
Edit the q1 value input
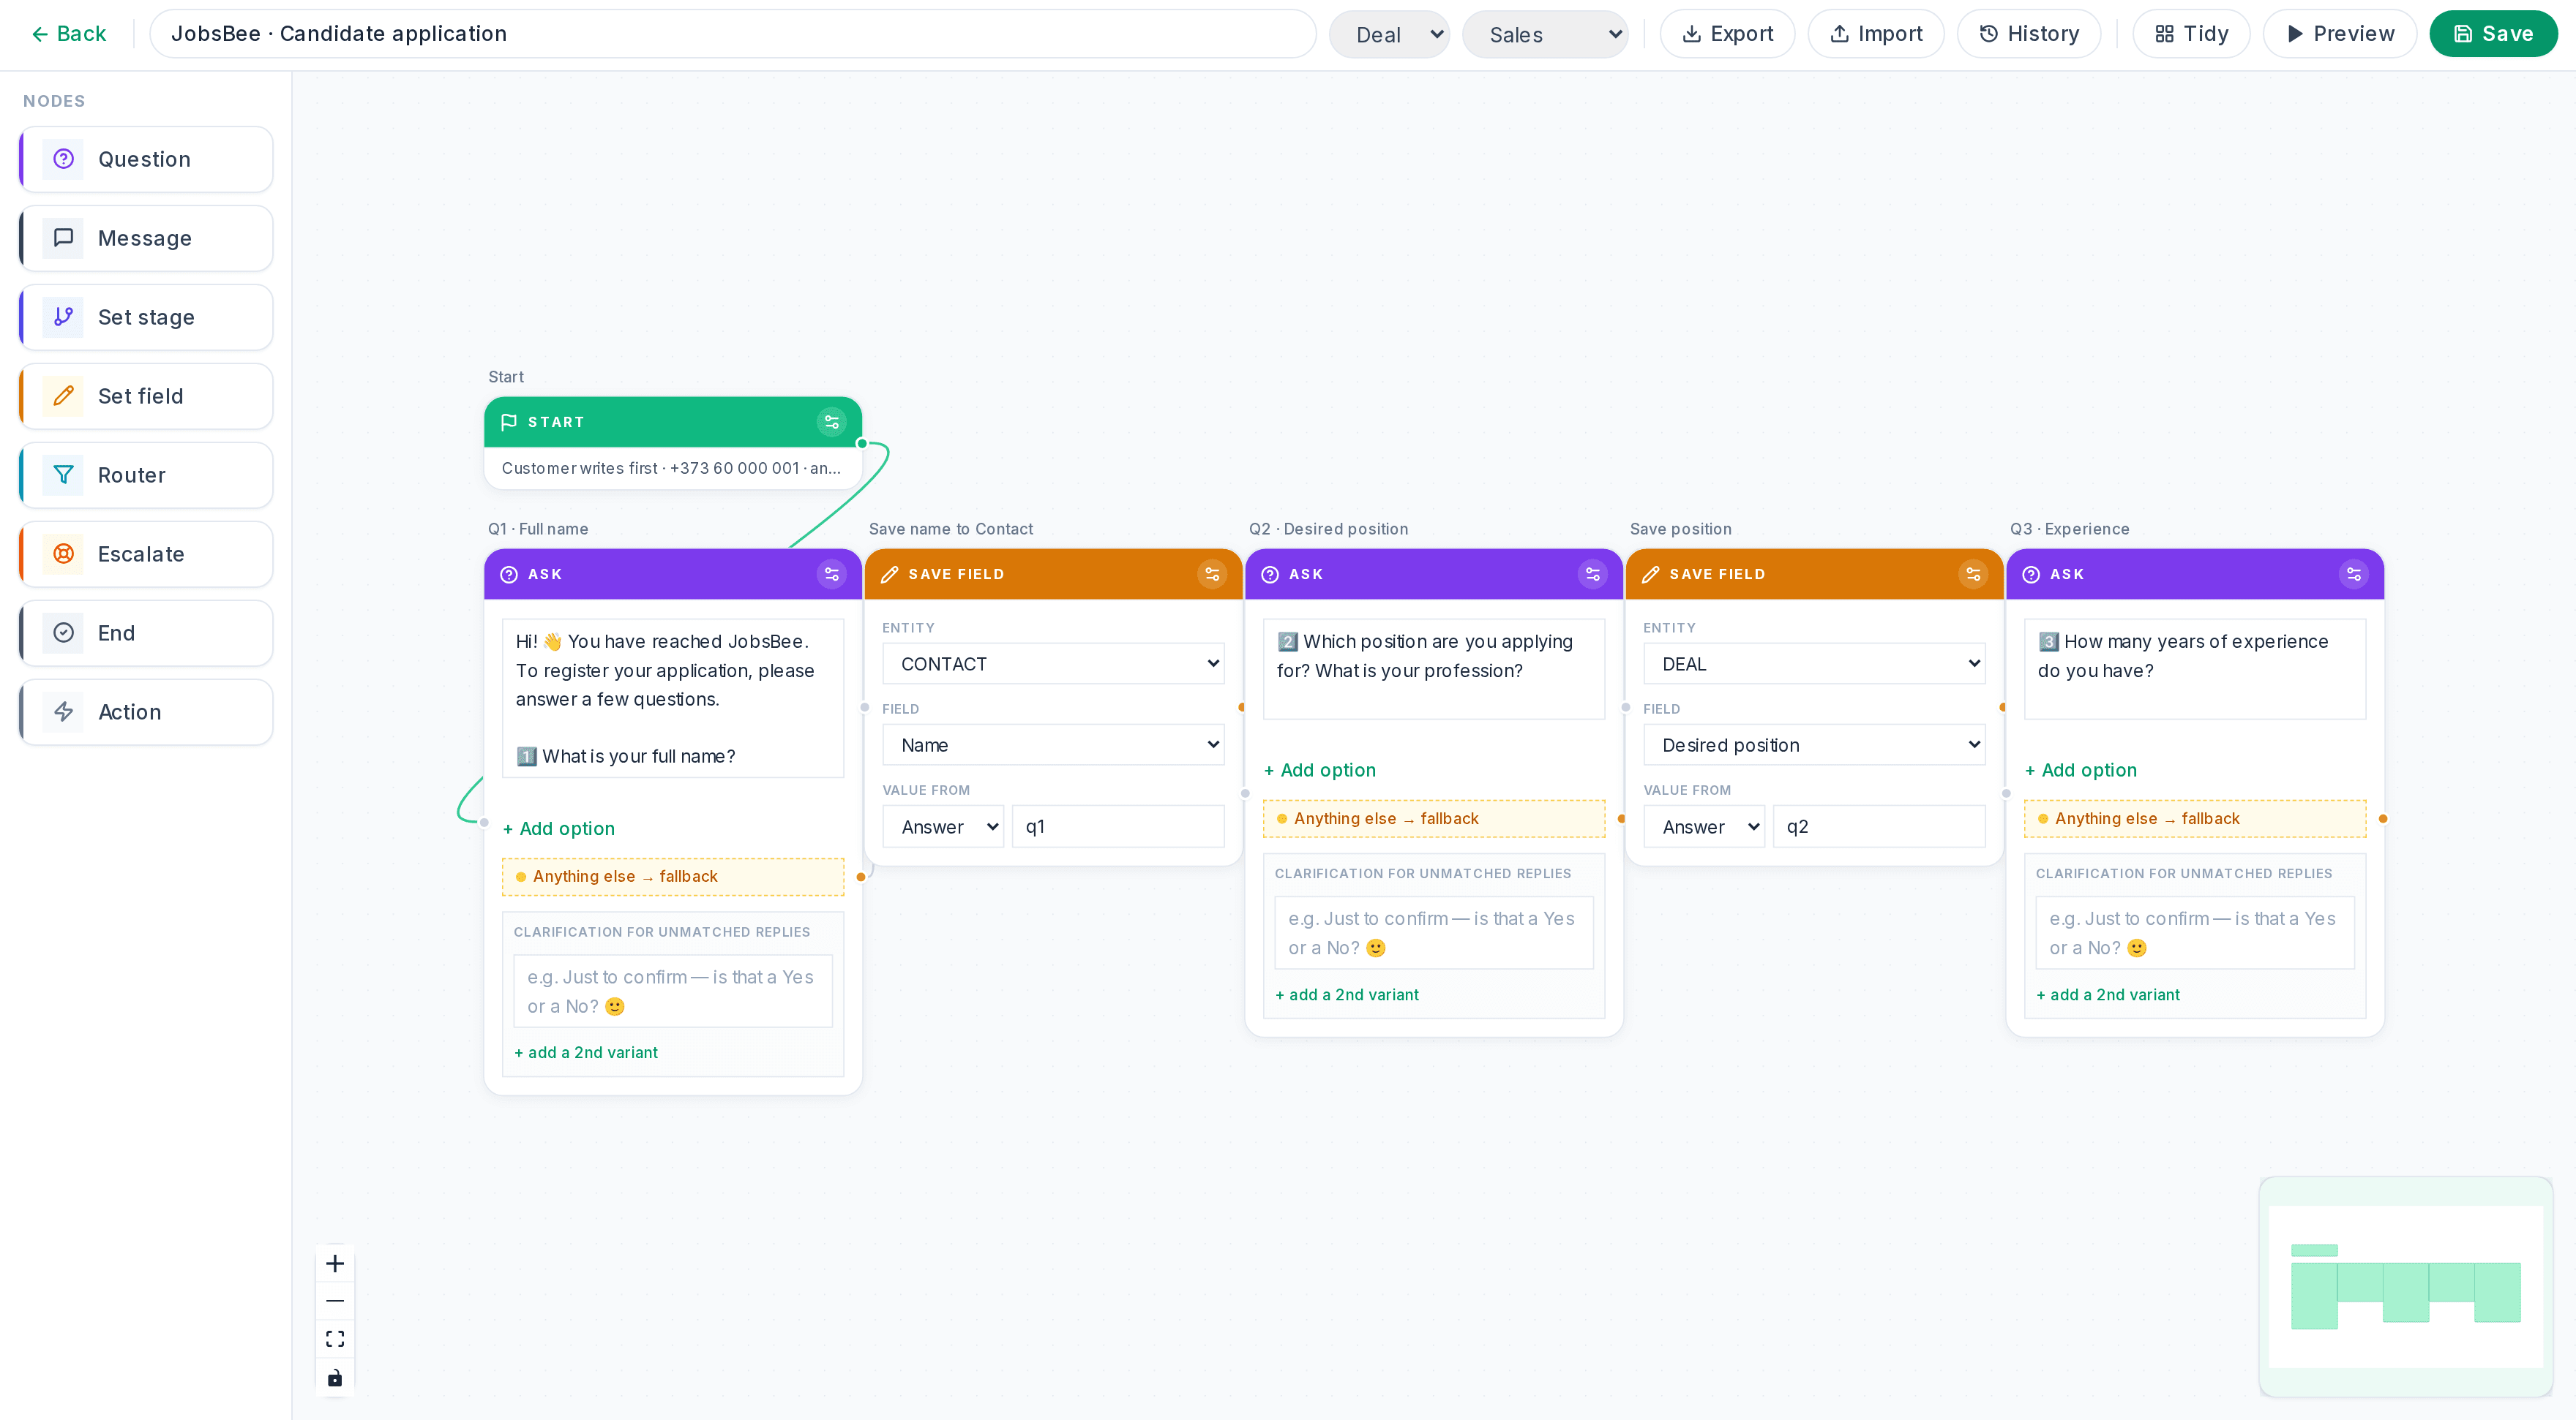click(1118, 826)
